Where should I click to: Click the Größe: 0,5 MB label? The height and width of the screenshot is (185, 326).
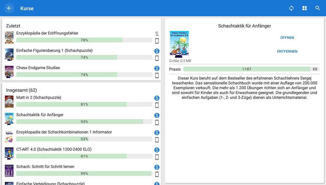coord(180,61)
